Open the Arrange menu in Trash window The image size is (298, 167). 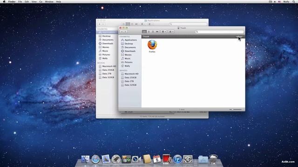tap(171, 32)
